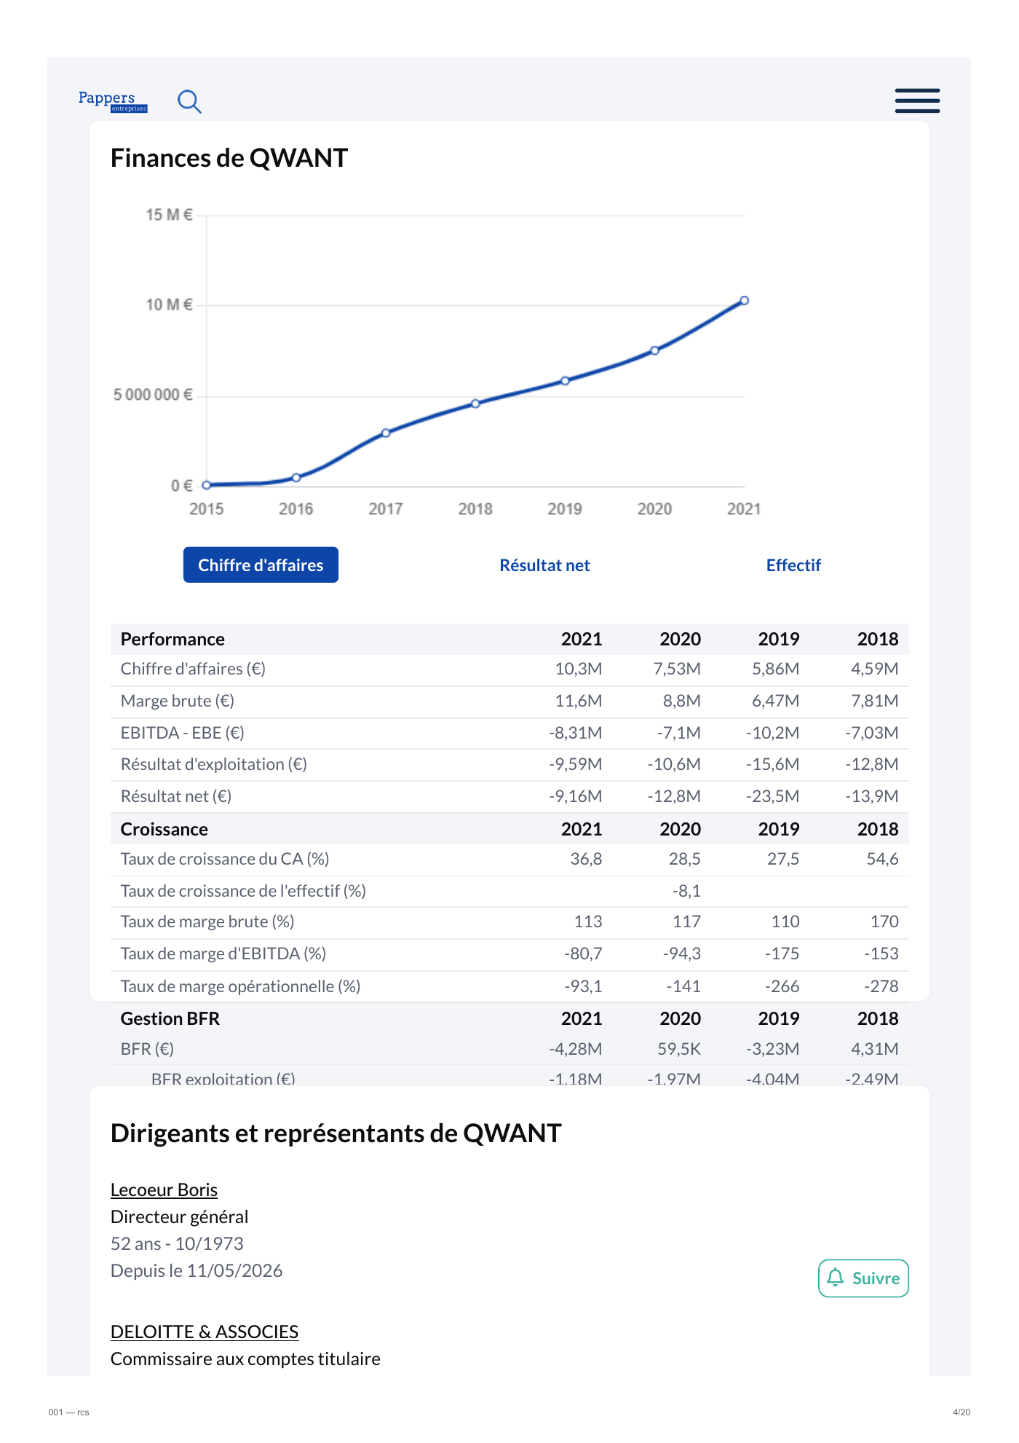Switch chart to Résultat net

pyautogui.click(x=544, y=565)
